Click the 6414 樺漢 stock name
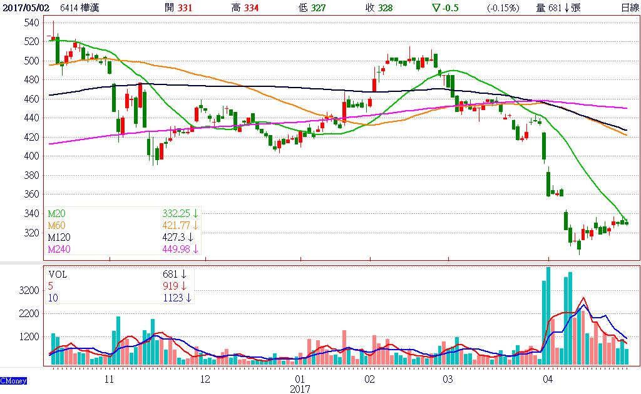Image resolution: width=641 pixels, height=394 pixels. [x=79, y=8]
